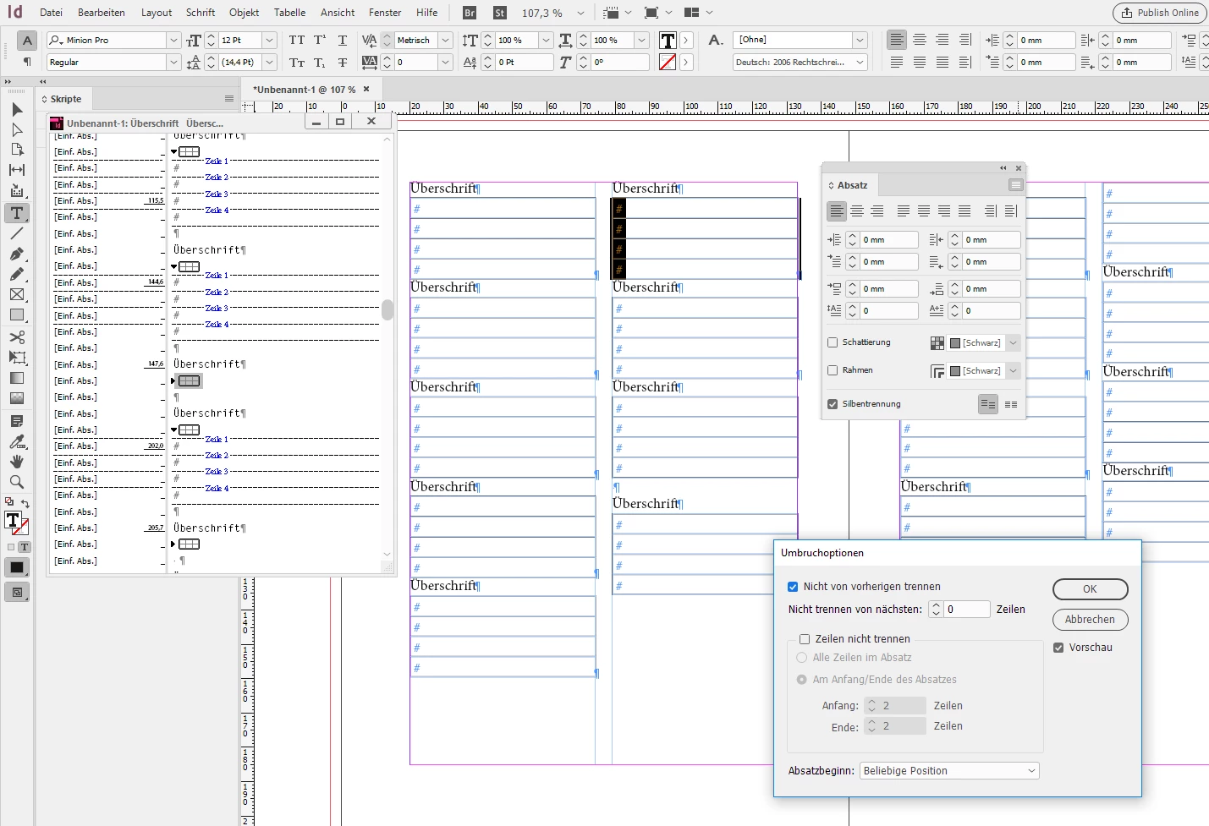The width and height of the screenshot is (1209, 826).
Task: Pick the Eyedropper tool
Action: 17,441
